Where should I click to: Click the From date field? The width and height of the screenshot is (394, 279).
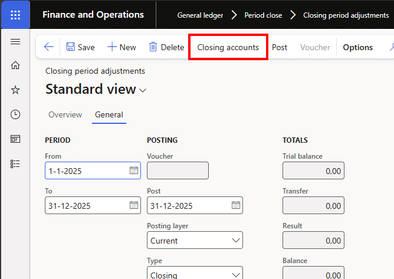pos(93,170)
